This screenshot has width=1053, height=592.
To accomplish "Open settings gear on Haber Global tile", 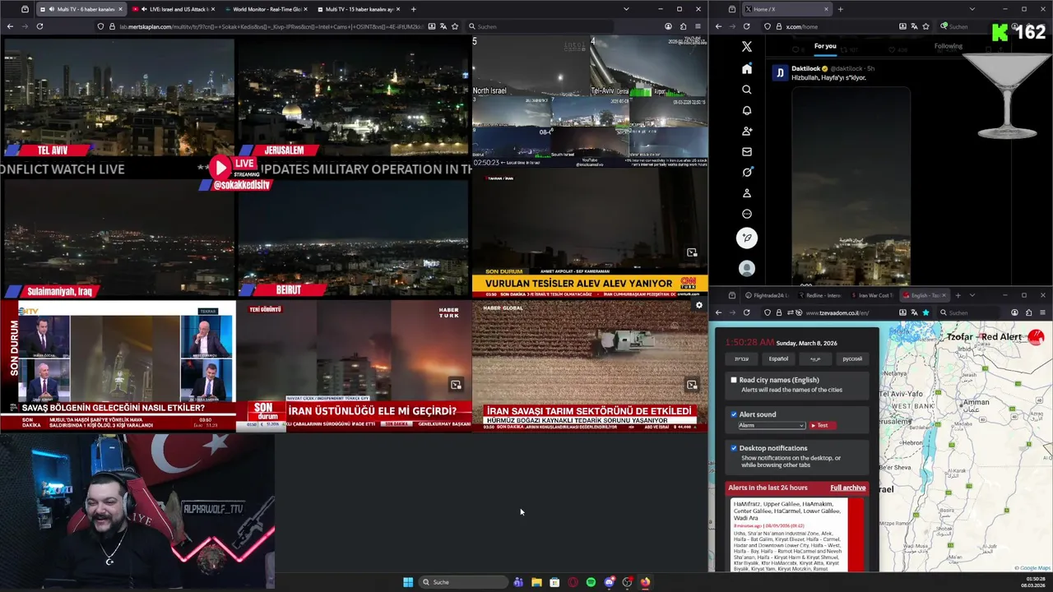I will point(699,305).
